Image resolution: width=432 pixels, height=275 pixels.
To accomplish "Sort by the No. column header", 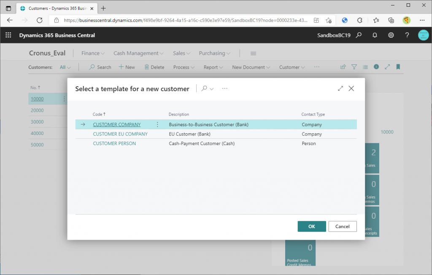I will pyautogui.click(x=35, y=87).
